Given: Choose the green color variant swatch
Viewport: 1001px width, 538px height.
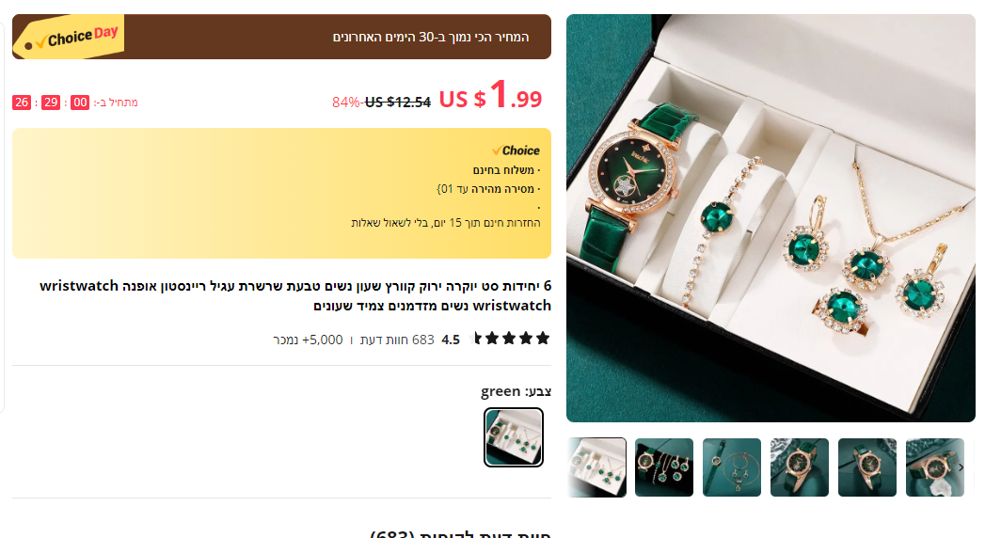Looking at the screenshot, I should coord(514,437).
